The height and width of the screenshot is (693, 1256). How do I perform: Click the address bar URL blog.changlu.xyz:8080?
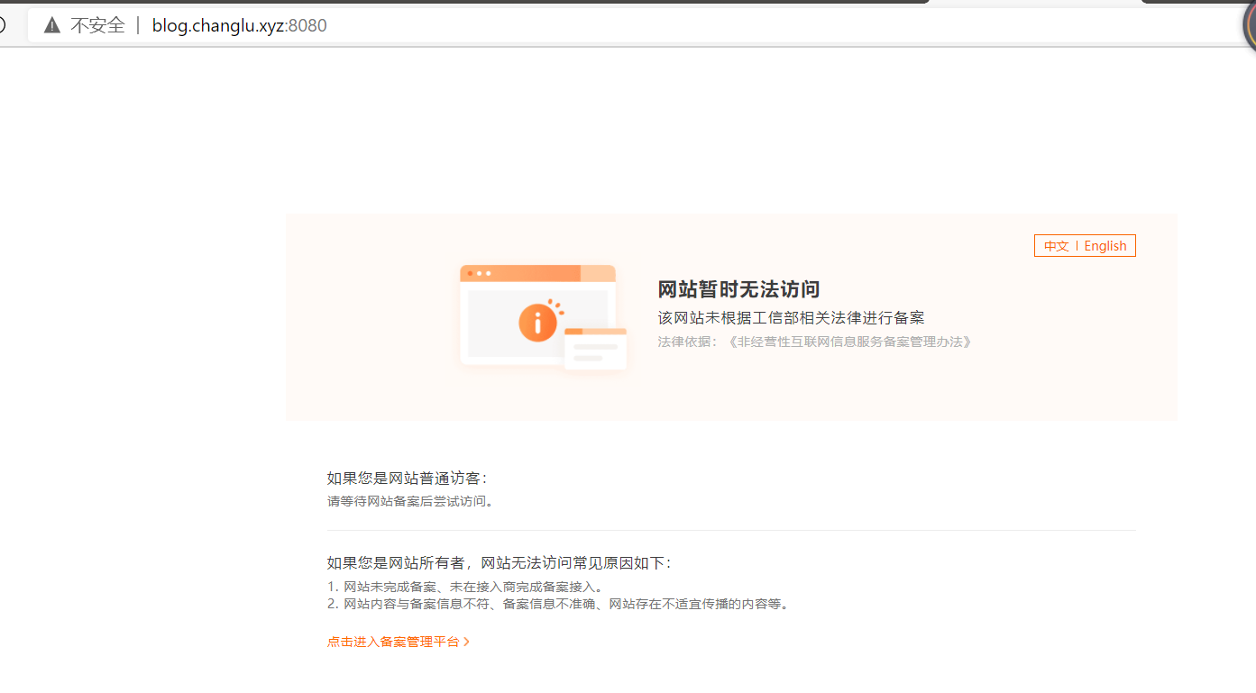(x=239, y=26)
